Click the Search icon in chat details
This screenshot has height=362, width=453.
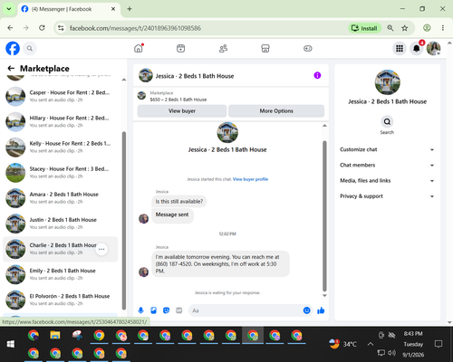[x=387, y=122]
